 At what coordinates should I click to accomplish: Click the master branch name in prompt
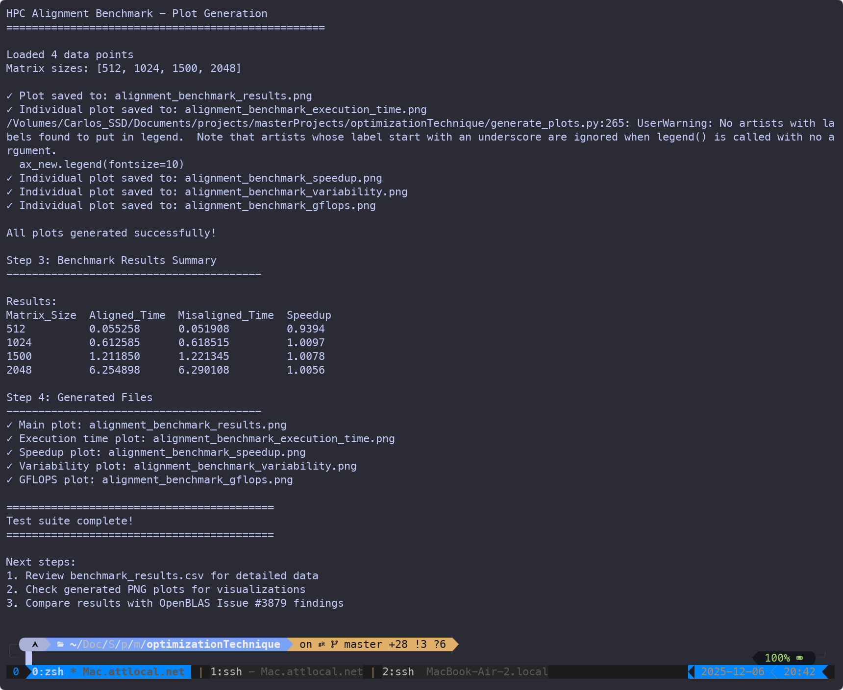(363, 644)
